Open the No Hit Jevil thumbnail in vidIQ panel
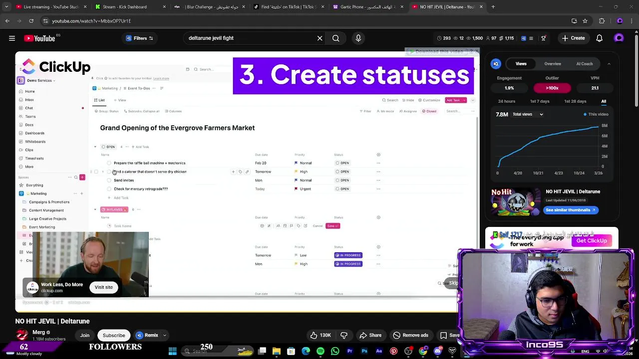This screenshot has height=359, width=639. click(516, 202)
